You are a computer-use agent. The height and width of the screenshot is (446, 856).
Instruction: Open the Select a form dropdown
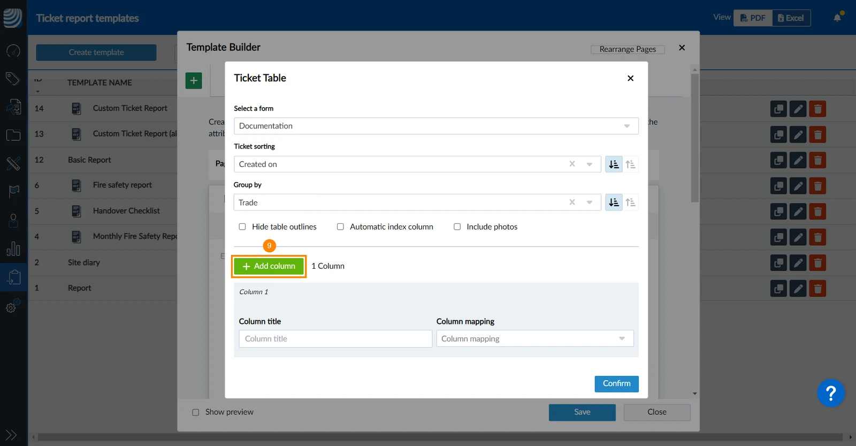click(436, 126)
